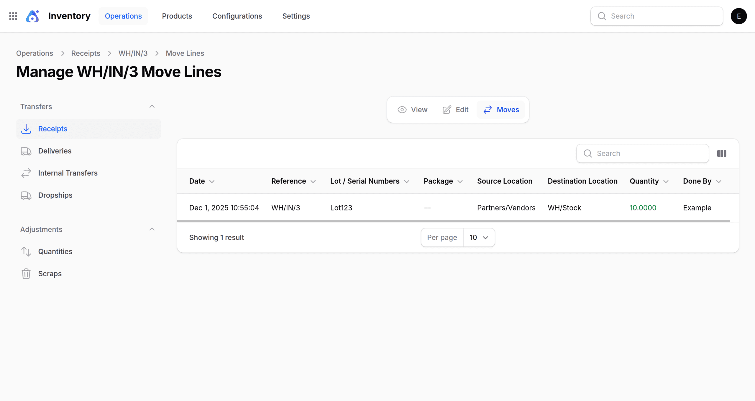Click the Scraps trash icon
The width and height of the screenshot is (755, 401).
click(26, 274)
